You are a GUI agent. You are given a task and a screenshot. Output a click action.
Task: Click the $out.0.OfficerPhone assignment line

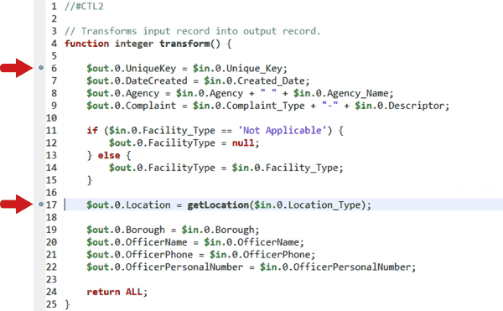[201, 255]
